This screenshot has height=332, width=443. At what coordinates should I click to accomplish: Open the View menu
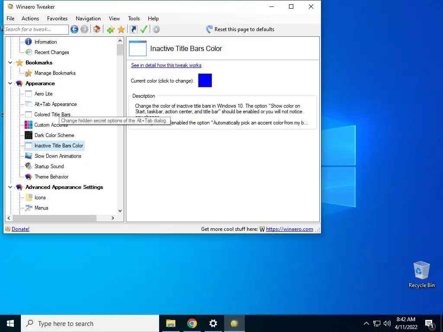[114, 18]
